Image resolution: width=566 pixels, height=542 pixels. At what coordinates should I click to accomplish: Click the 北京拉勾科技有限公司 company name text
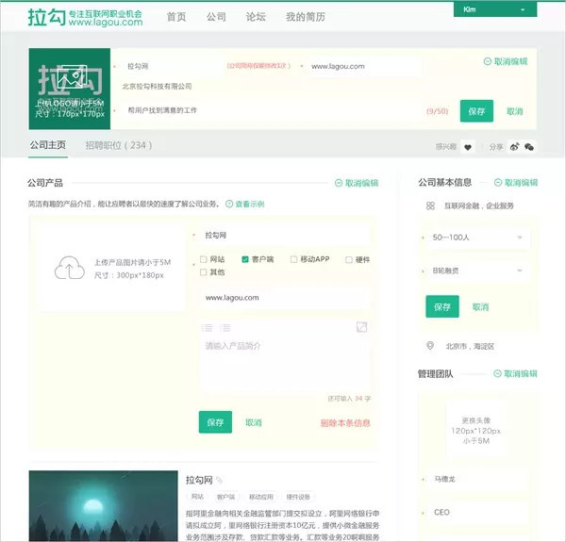pyautogui.click(x=157, y=86)
